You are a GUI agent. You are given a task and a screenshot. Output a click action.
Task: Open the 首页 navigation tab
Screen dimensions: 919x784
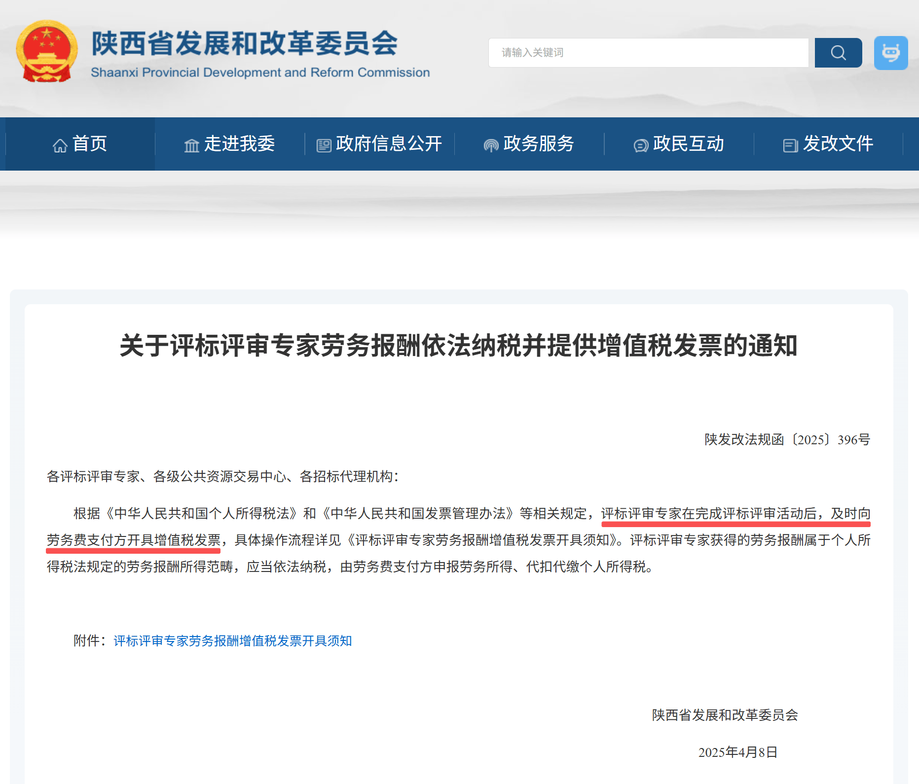point(90,144)
